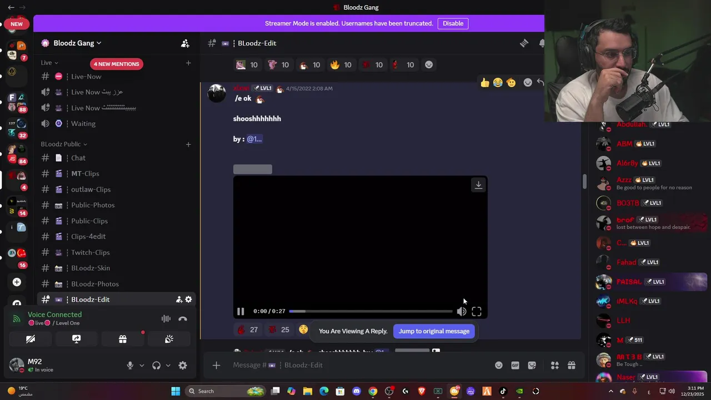
Task: Download the video attachment
Action: click(478, 185)
